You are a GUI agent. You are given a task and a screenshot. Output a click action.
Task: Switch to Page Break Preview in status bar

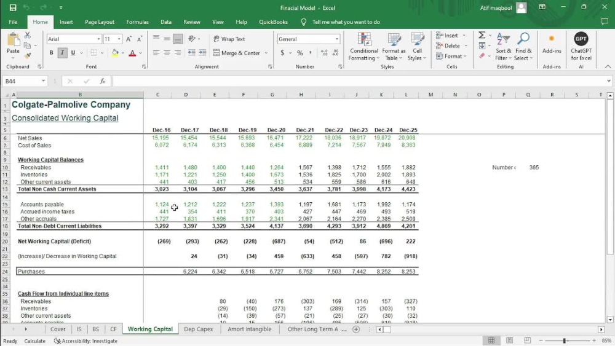(527, 340)
